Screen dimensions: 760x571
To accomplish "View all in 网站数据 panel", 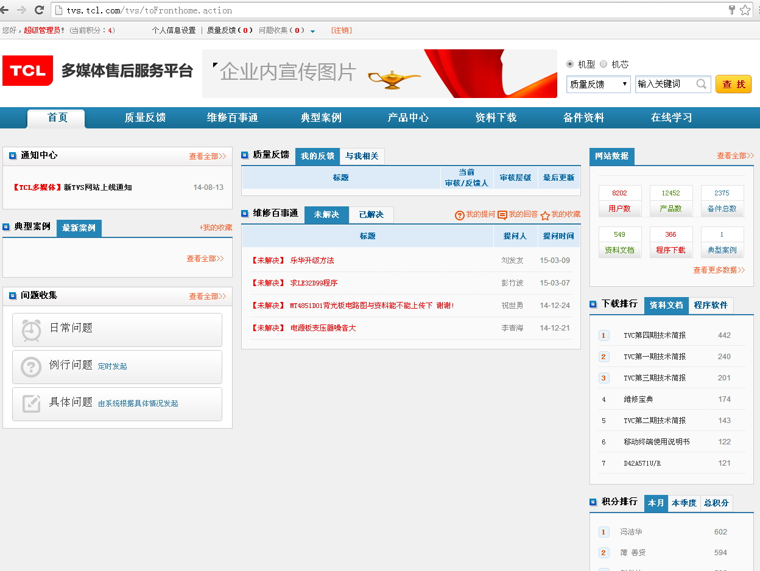I will coord(736,156).
